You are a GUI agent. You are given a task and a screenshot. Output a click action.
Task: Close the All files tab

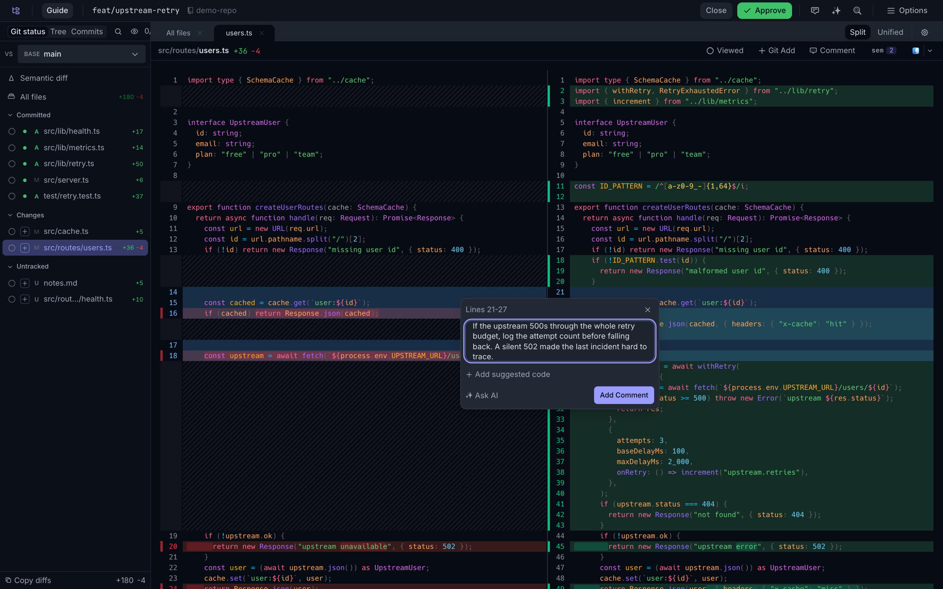(x=200, y=33)
